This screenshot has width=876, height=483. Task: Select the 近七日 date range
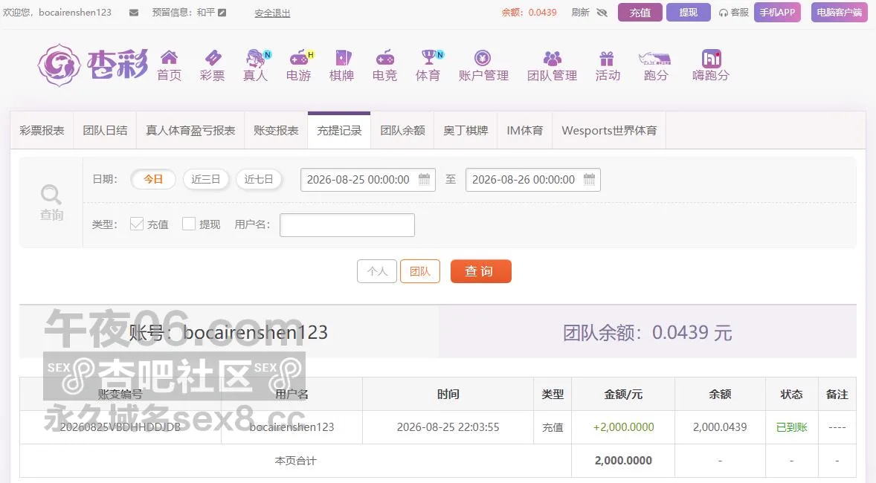coord(259,179)
